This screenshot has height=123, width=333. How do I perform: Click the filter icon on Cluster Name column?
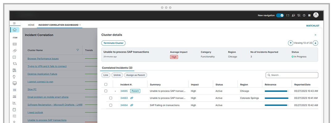(x=77, y=50)
